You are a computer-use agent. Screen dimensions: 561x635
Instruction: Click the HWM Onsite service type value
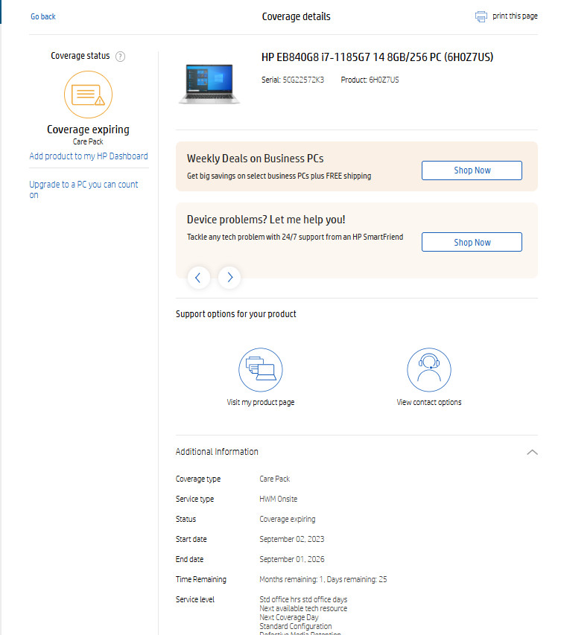click(278, 499)
